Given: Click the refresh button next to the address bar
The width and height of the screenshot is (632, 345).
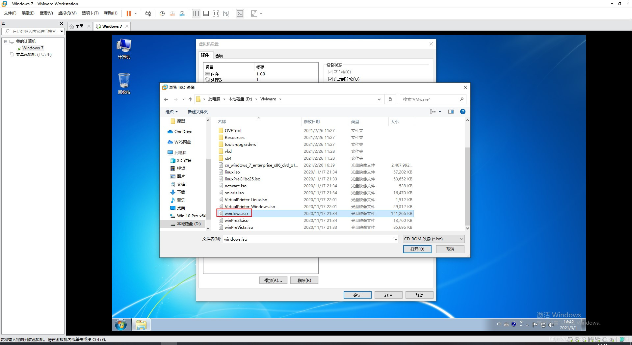Looking at the screenshot, I should pyautogui.click(x=390, y=99).
